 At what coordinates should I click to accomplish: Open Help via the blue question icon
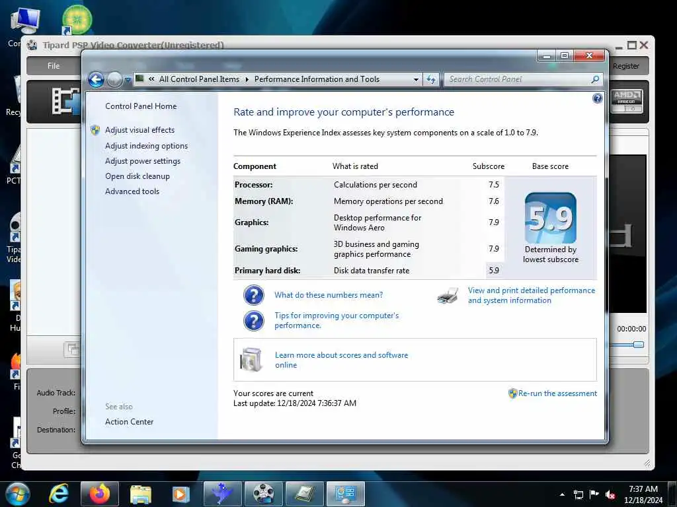coord(597,98)
